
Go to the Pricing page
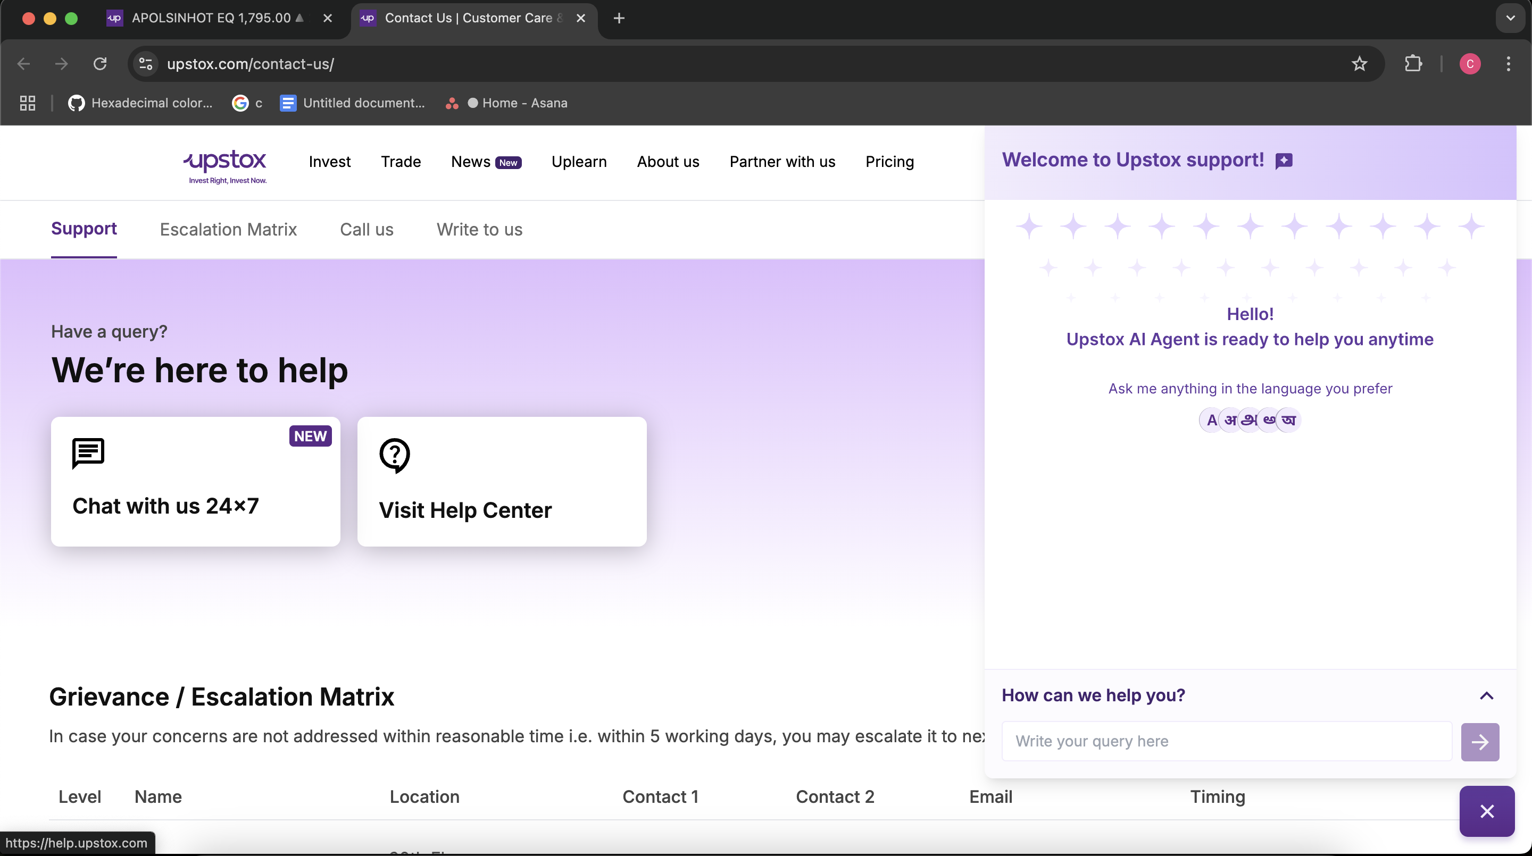[889, 162]
